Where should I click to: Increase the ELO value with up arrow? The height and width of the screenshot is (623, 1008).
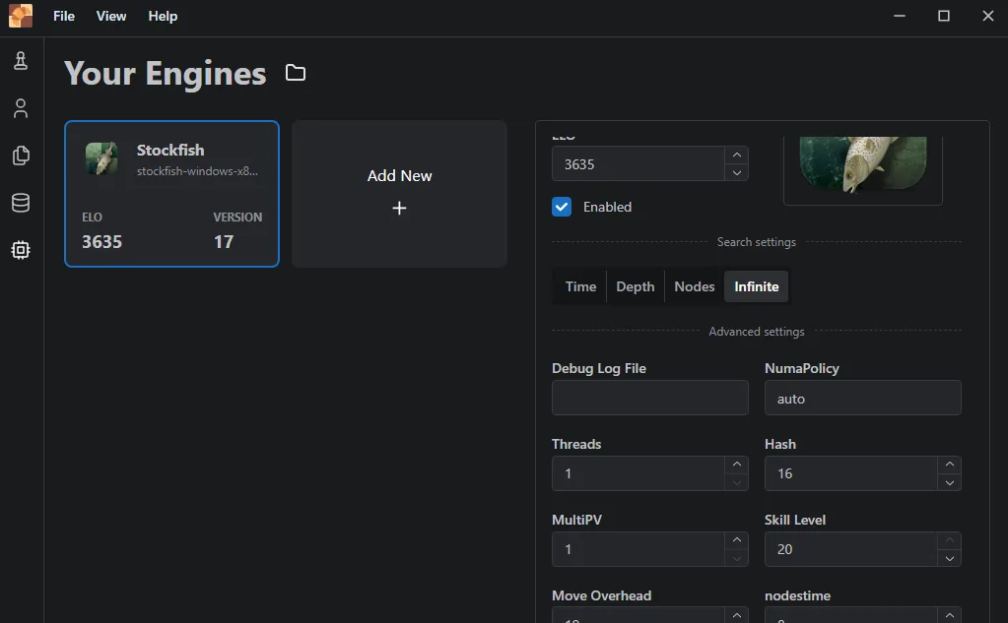coord(737,155)
